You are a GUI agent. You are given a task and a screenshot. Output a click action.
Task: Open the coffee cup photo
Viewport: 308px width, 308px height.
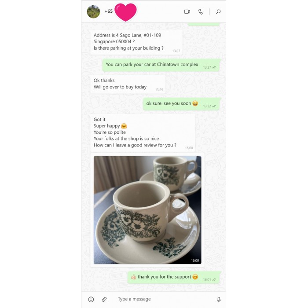147,210
